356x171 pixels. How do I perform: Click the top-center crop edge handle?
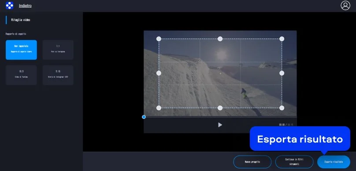pos(220,39)
